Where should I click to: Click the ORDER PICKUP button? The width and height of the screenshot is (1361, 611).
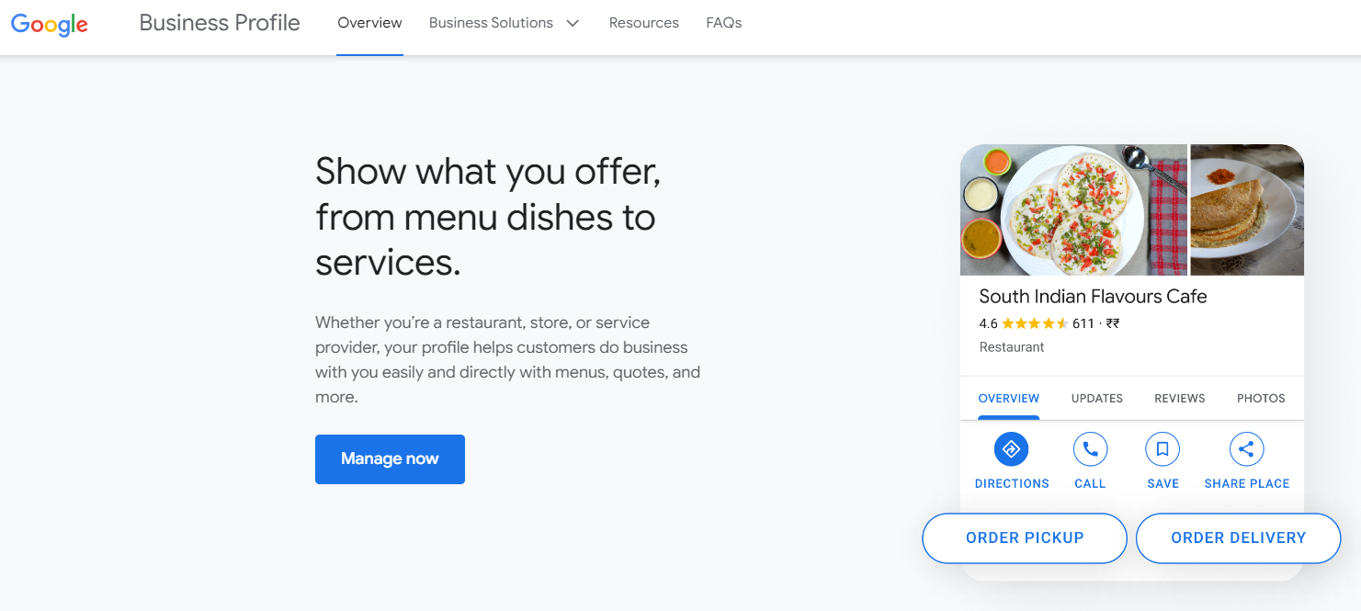click(x=1024, y=537)
